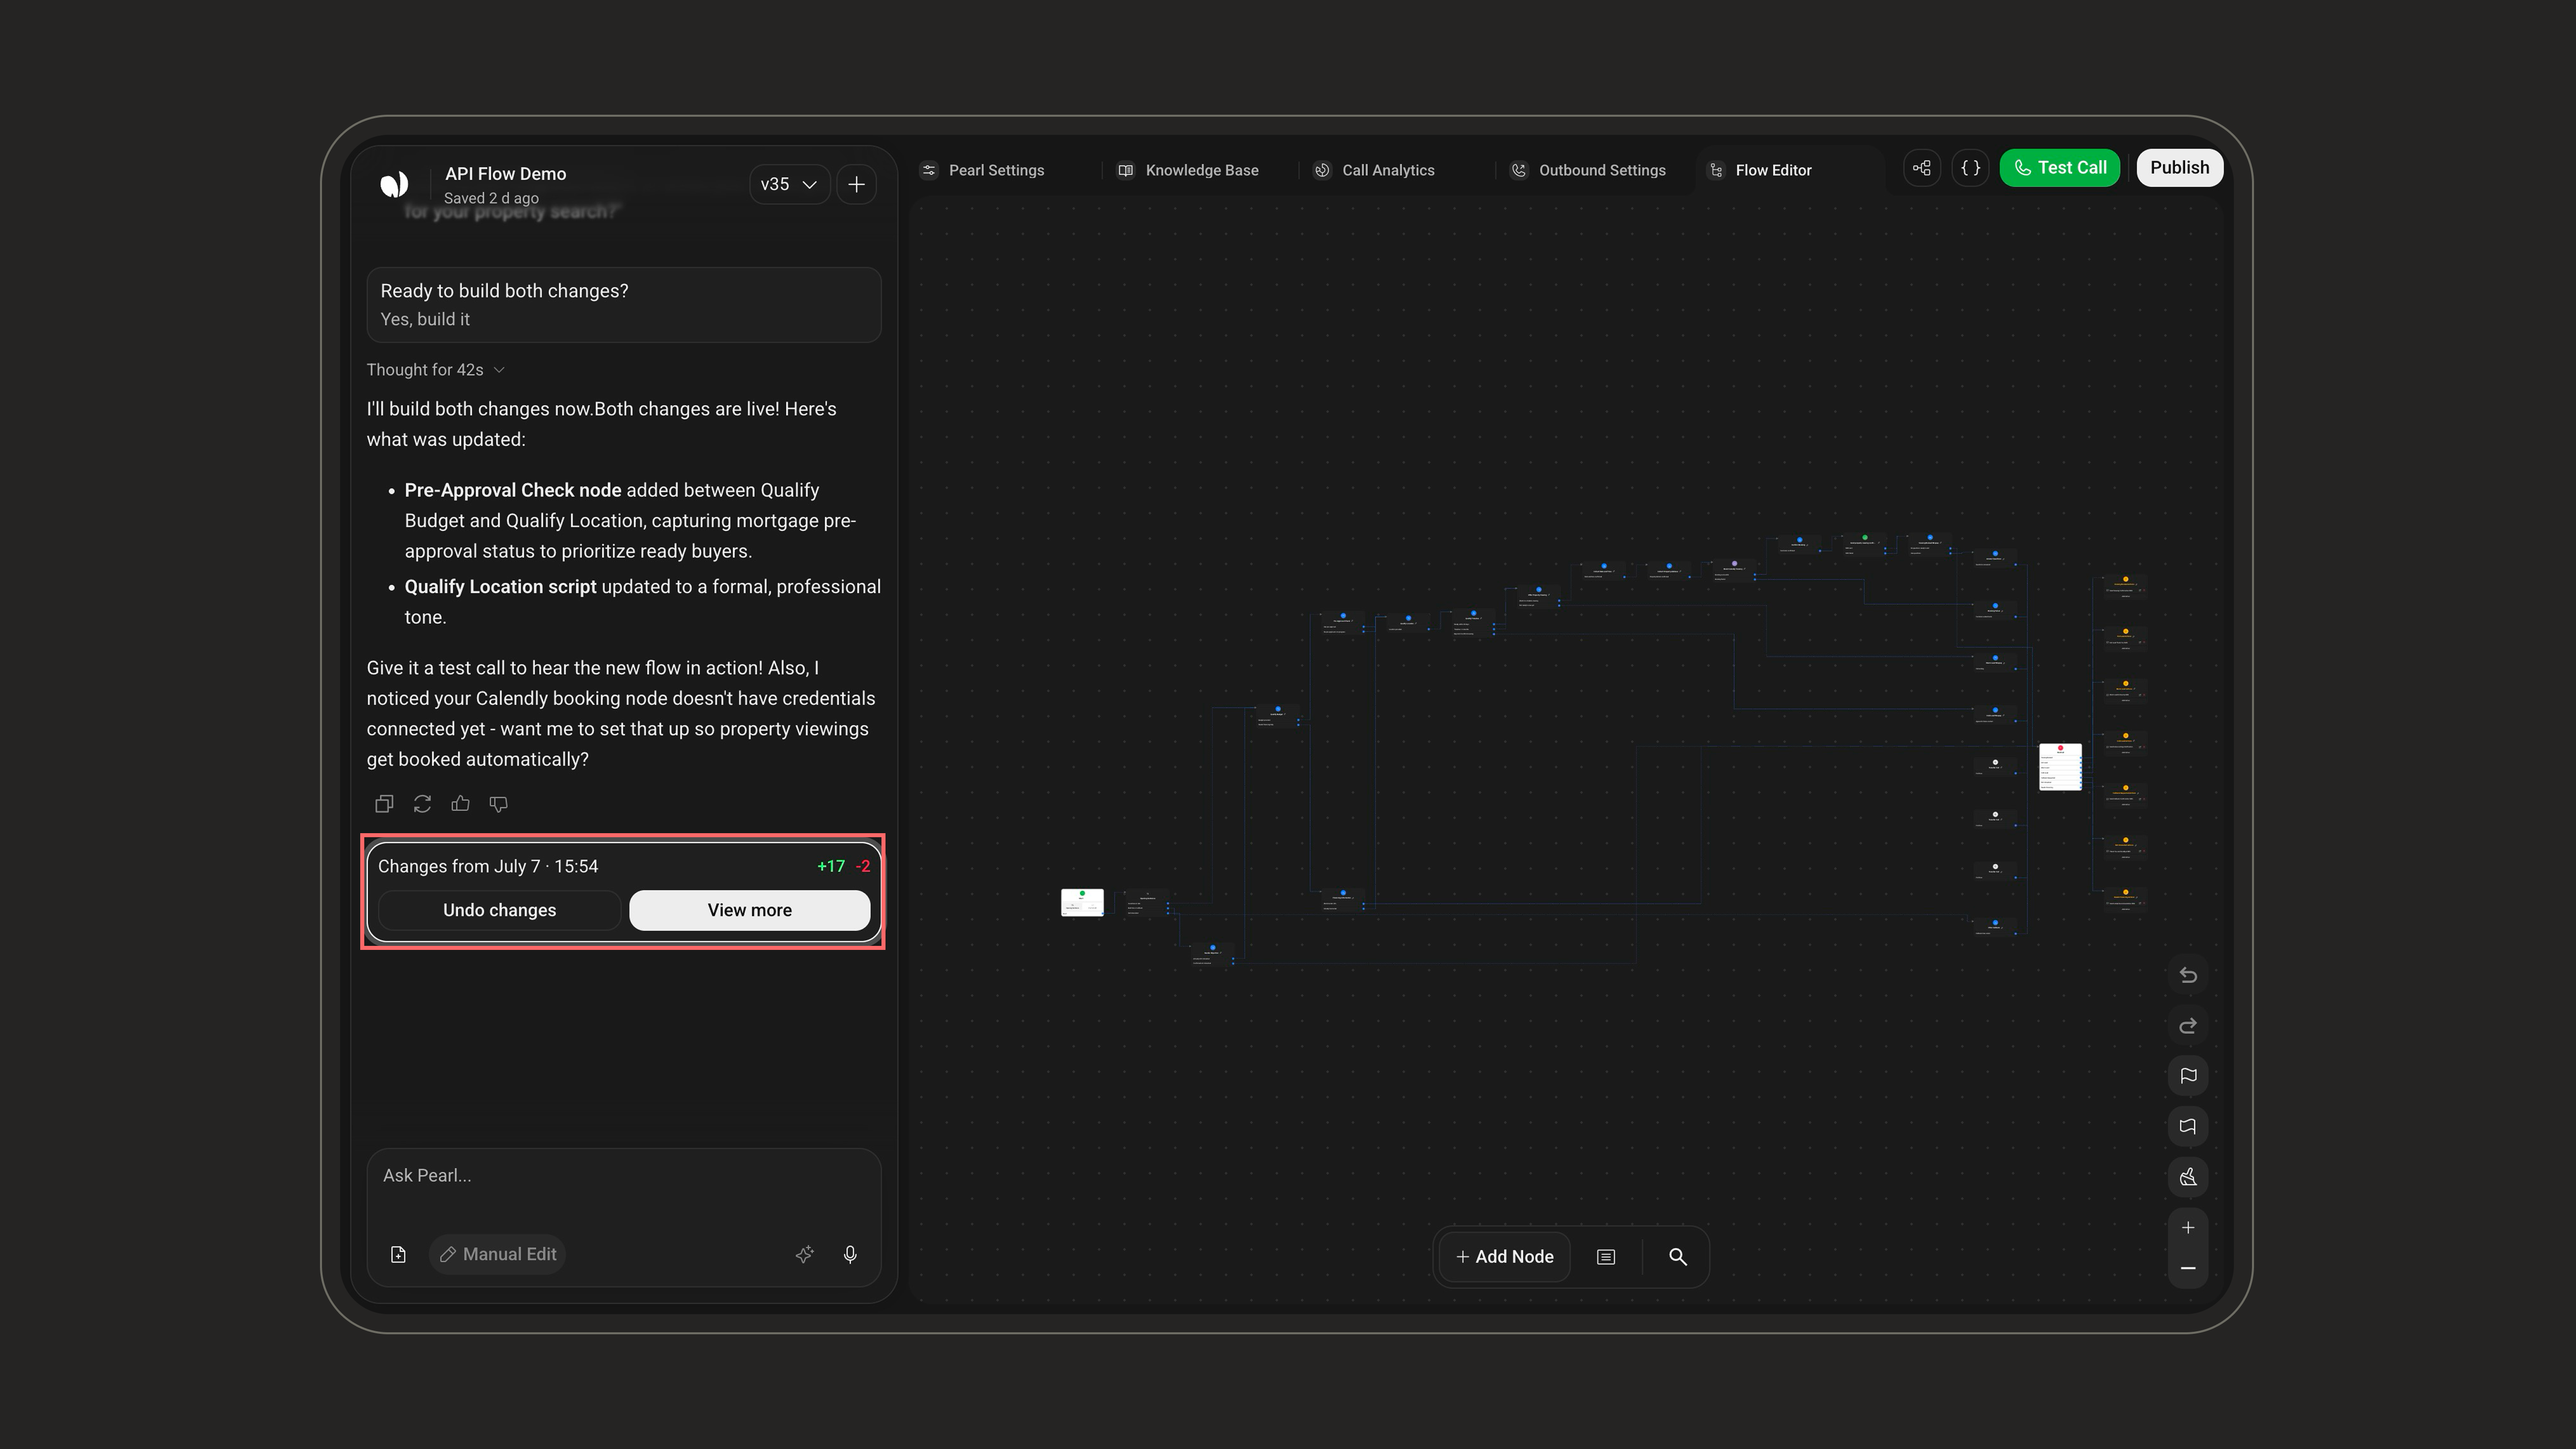Image resolution: width=2576 pixels, height=1449 pixels.
Task: Undo the last canvas action
Action: pyautogui.click(x=2188, y=975)
